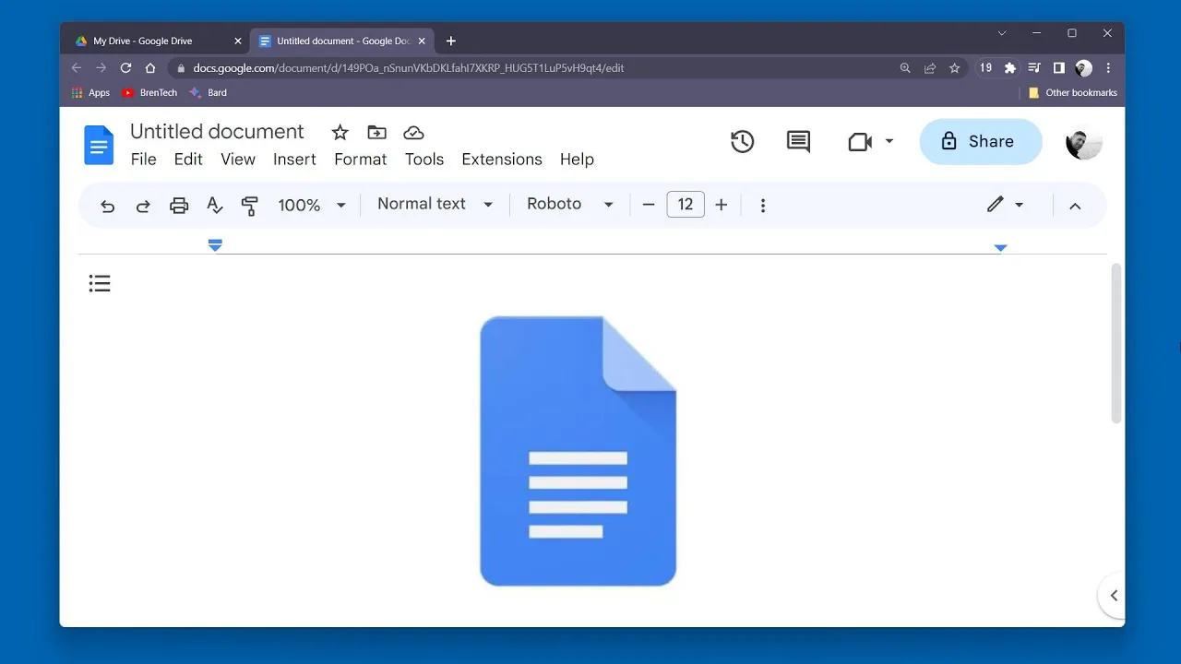The width and height of the screenshot is (1181, 664).
Task: Check cloud save status icon
Action: [x=413, y=132]
